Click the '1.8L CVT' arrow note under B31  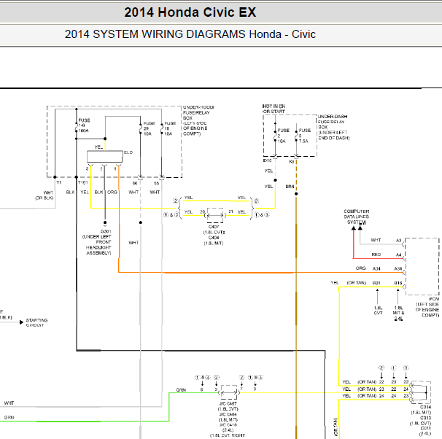(378, 310)
